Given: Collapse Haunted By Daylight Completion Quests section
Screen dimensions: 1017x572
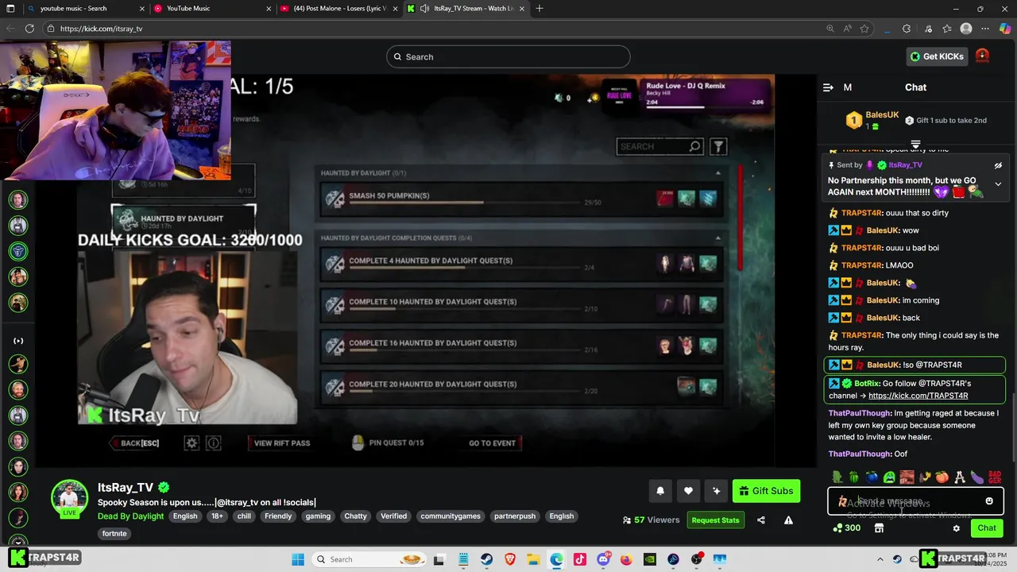Looking at the screenshot, I should coord(717,238).
